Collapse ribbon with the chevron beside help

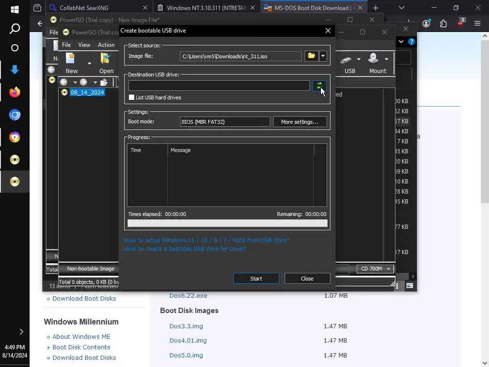pyautogui.click(x=401, y=42)
